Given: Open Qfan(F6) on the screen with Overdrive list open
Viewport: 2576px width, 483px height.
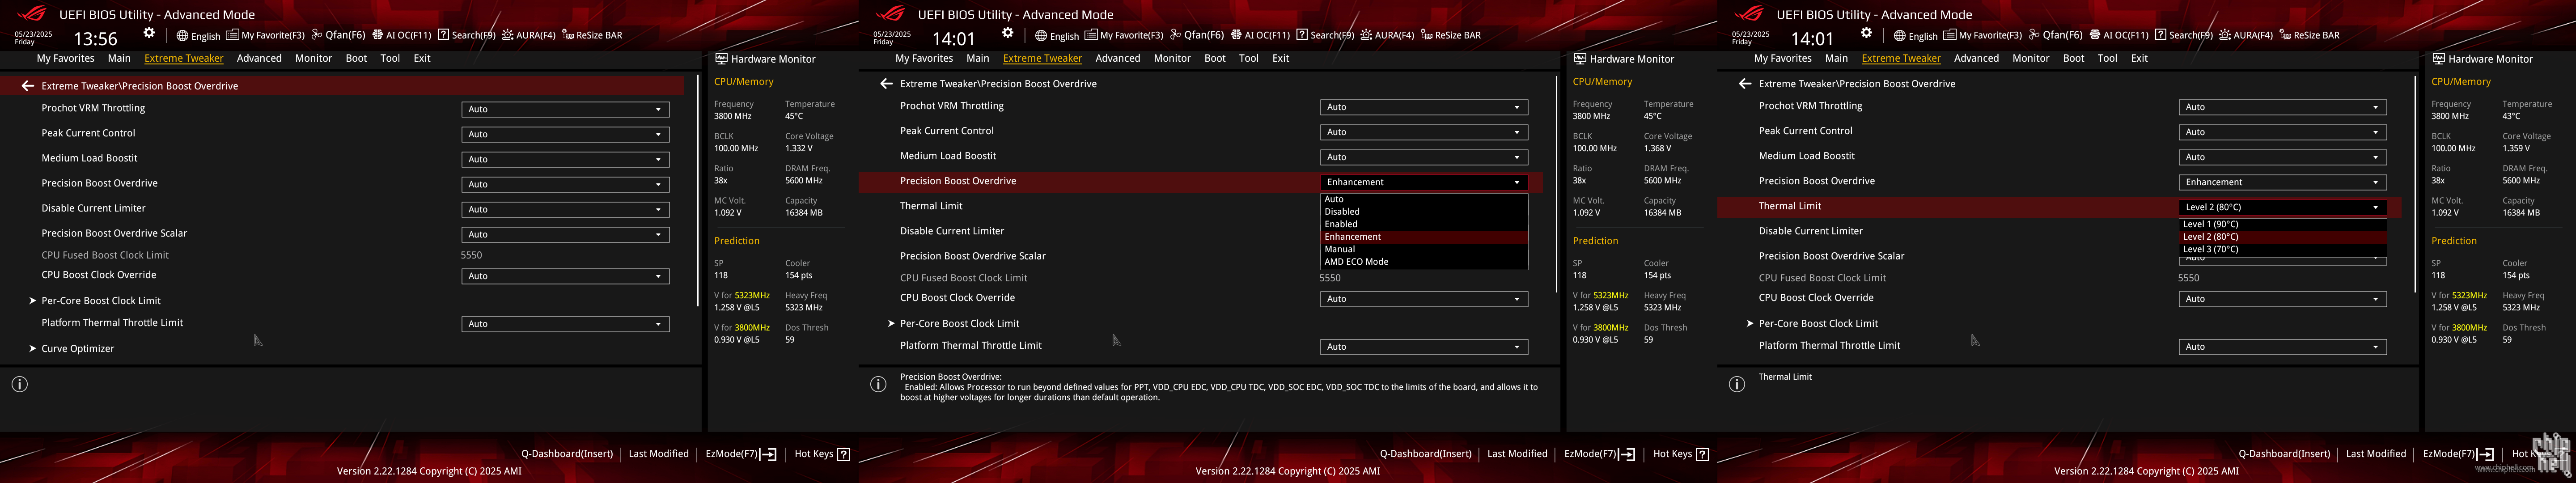Looking at the screenshot, I should [x=1197, y=35].
